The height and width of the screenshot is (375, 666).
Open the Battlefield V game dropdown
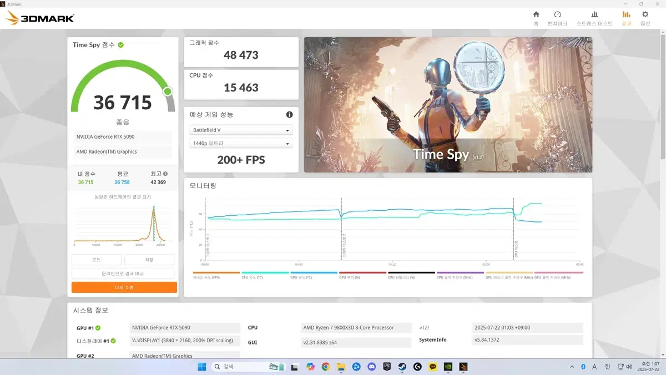[241, 130]
